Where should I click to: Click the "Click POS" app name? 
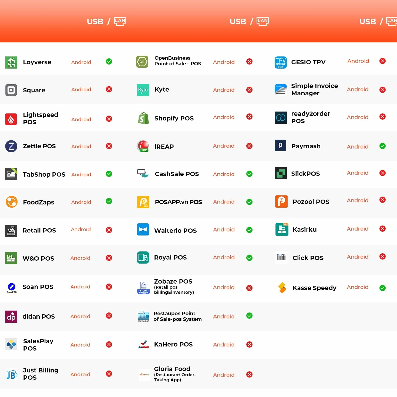308,258
